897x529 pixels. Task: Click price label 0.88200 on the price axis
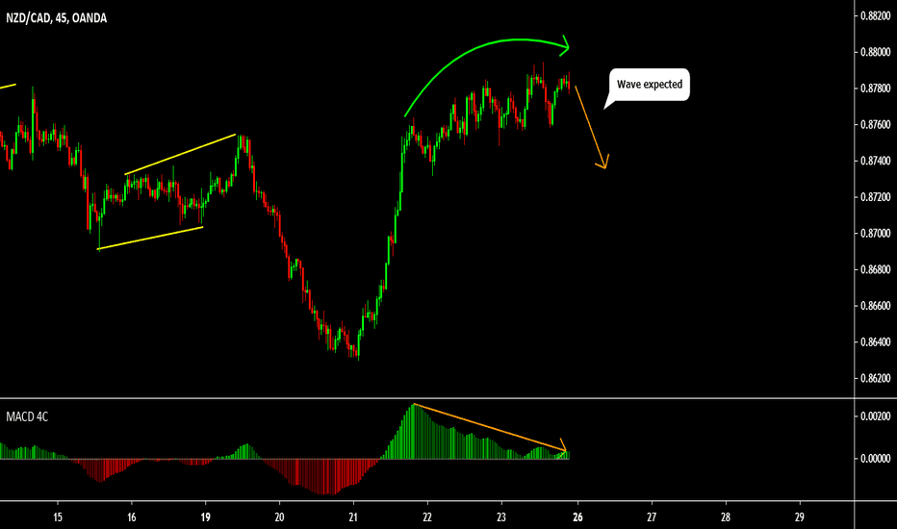tap(875, 16)
